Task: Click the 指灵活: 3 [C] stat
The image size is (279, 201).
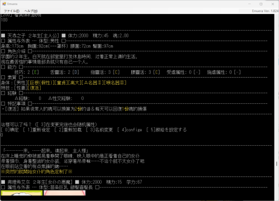Action: click(x=105, y=72)
